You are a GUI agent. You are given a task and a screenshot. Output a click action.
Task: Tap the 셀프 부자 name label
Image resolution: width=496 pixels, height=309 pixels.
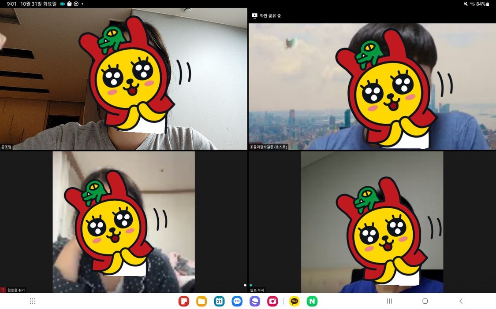click(x=257, y=290)
